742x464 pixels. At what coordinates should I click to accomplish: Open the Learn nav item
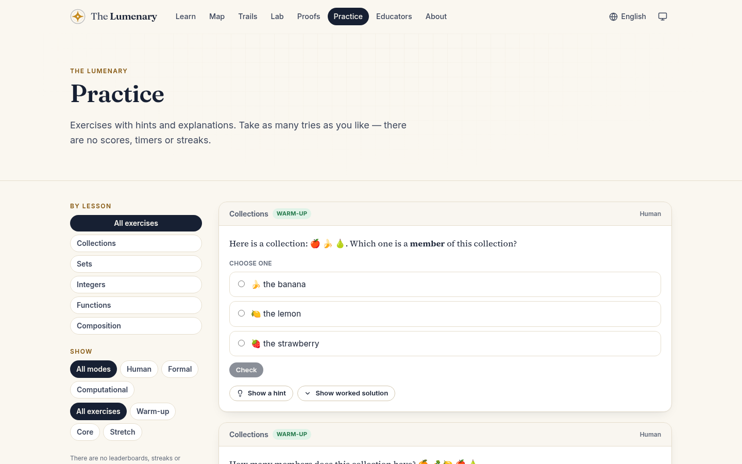(x=185, y=16)
